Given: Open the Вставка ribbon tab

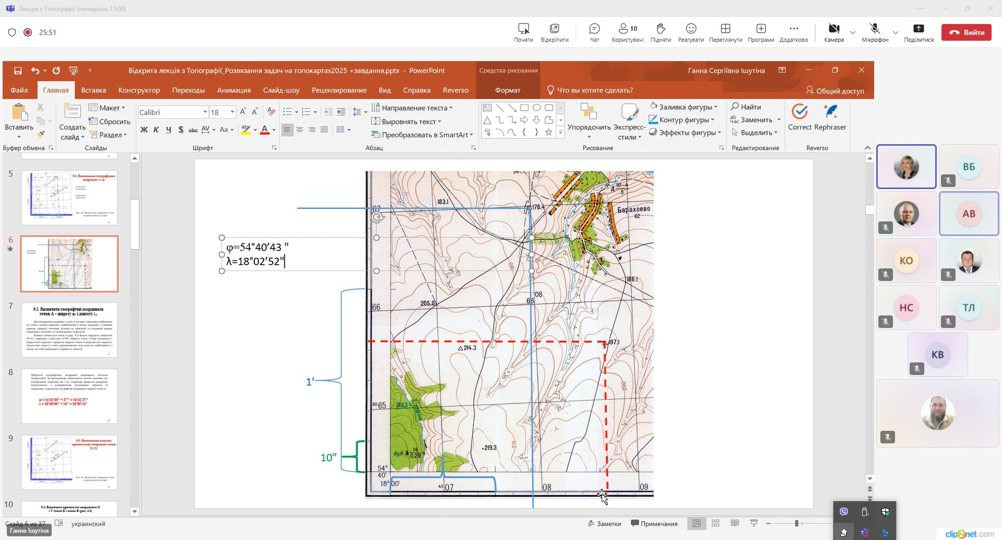Looking at the screenshot, I should coord(93,90).
